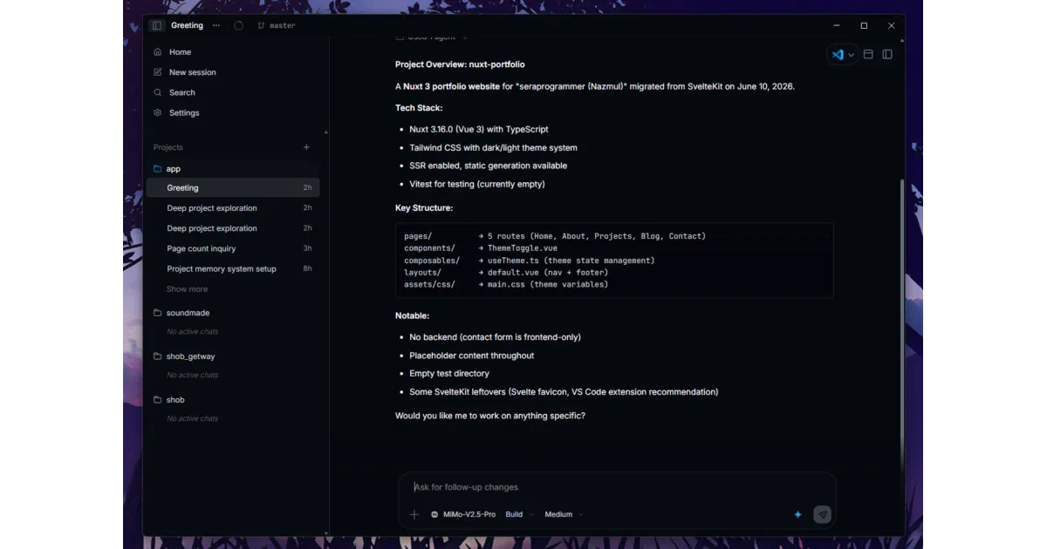Attach content with the plus icon in composer
This screenshot has height=549, width=1047.
[414, 514]
